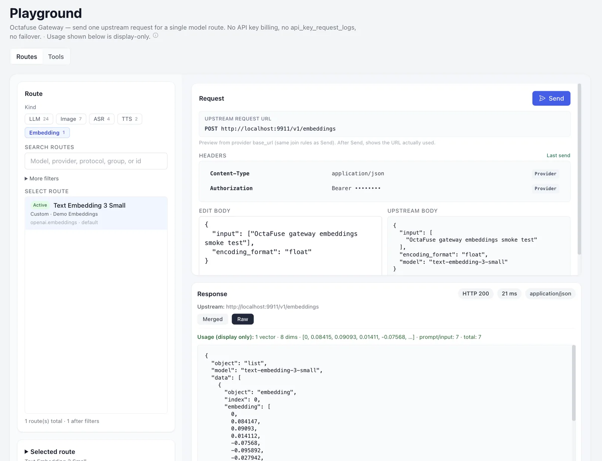Click the info icon beside display-only text
Image resolution: width=602 pixels, height=461 pixels.
click(x=155, y=36)
